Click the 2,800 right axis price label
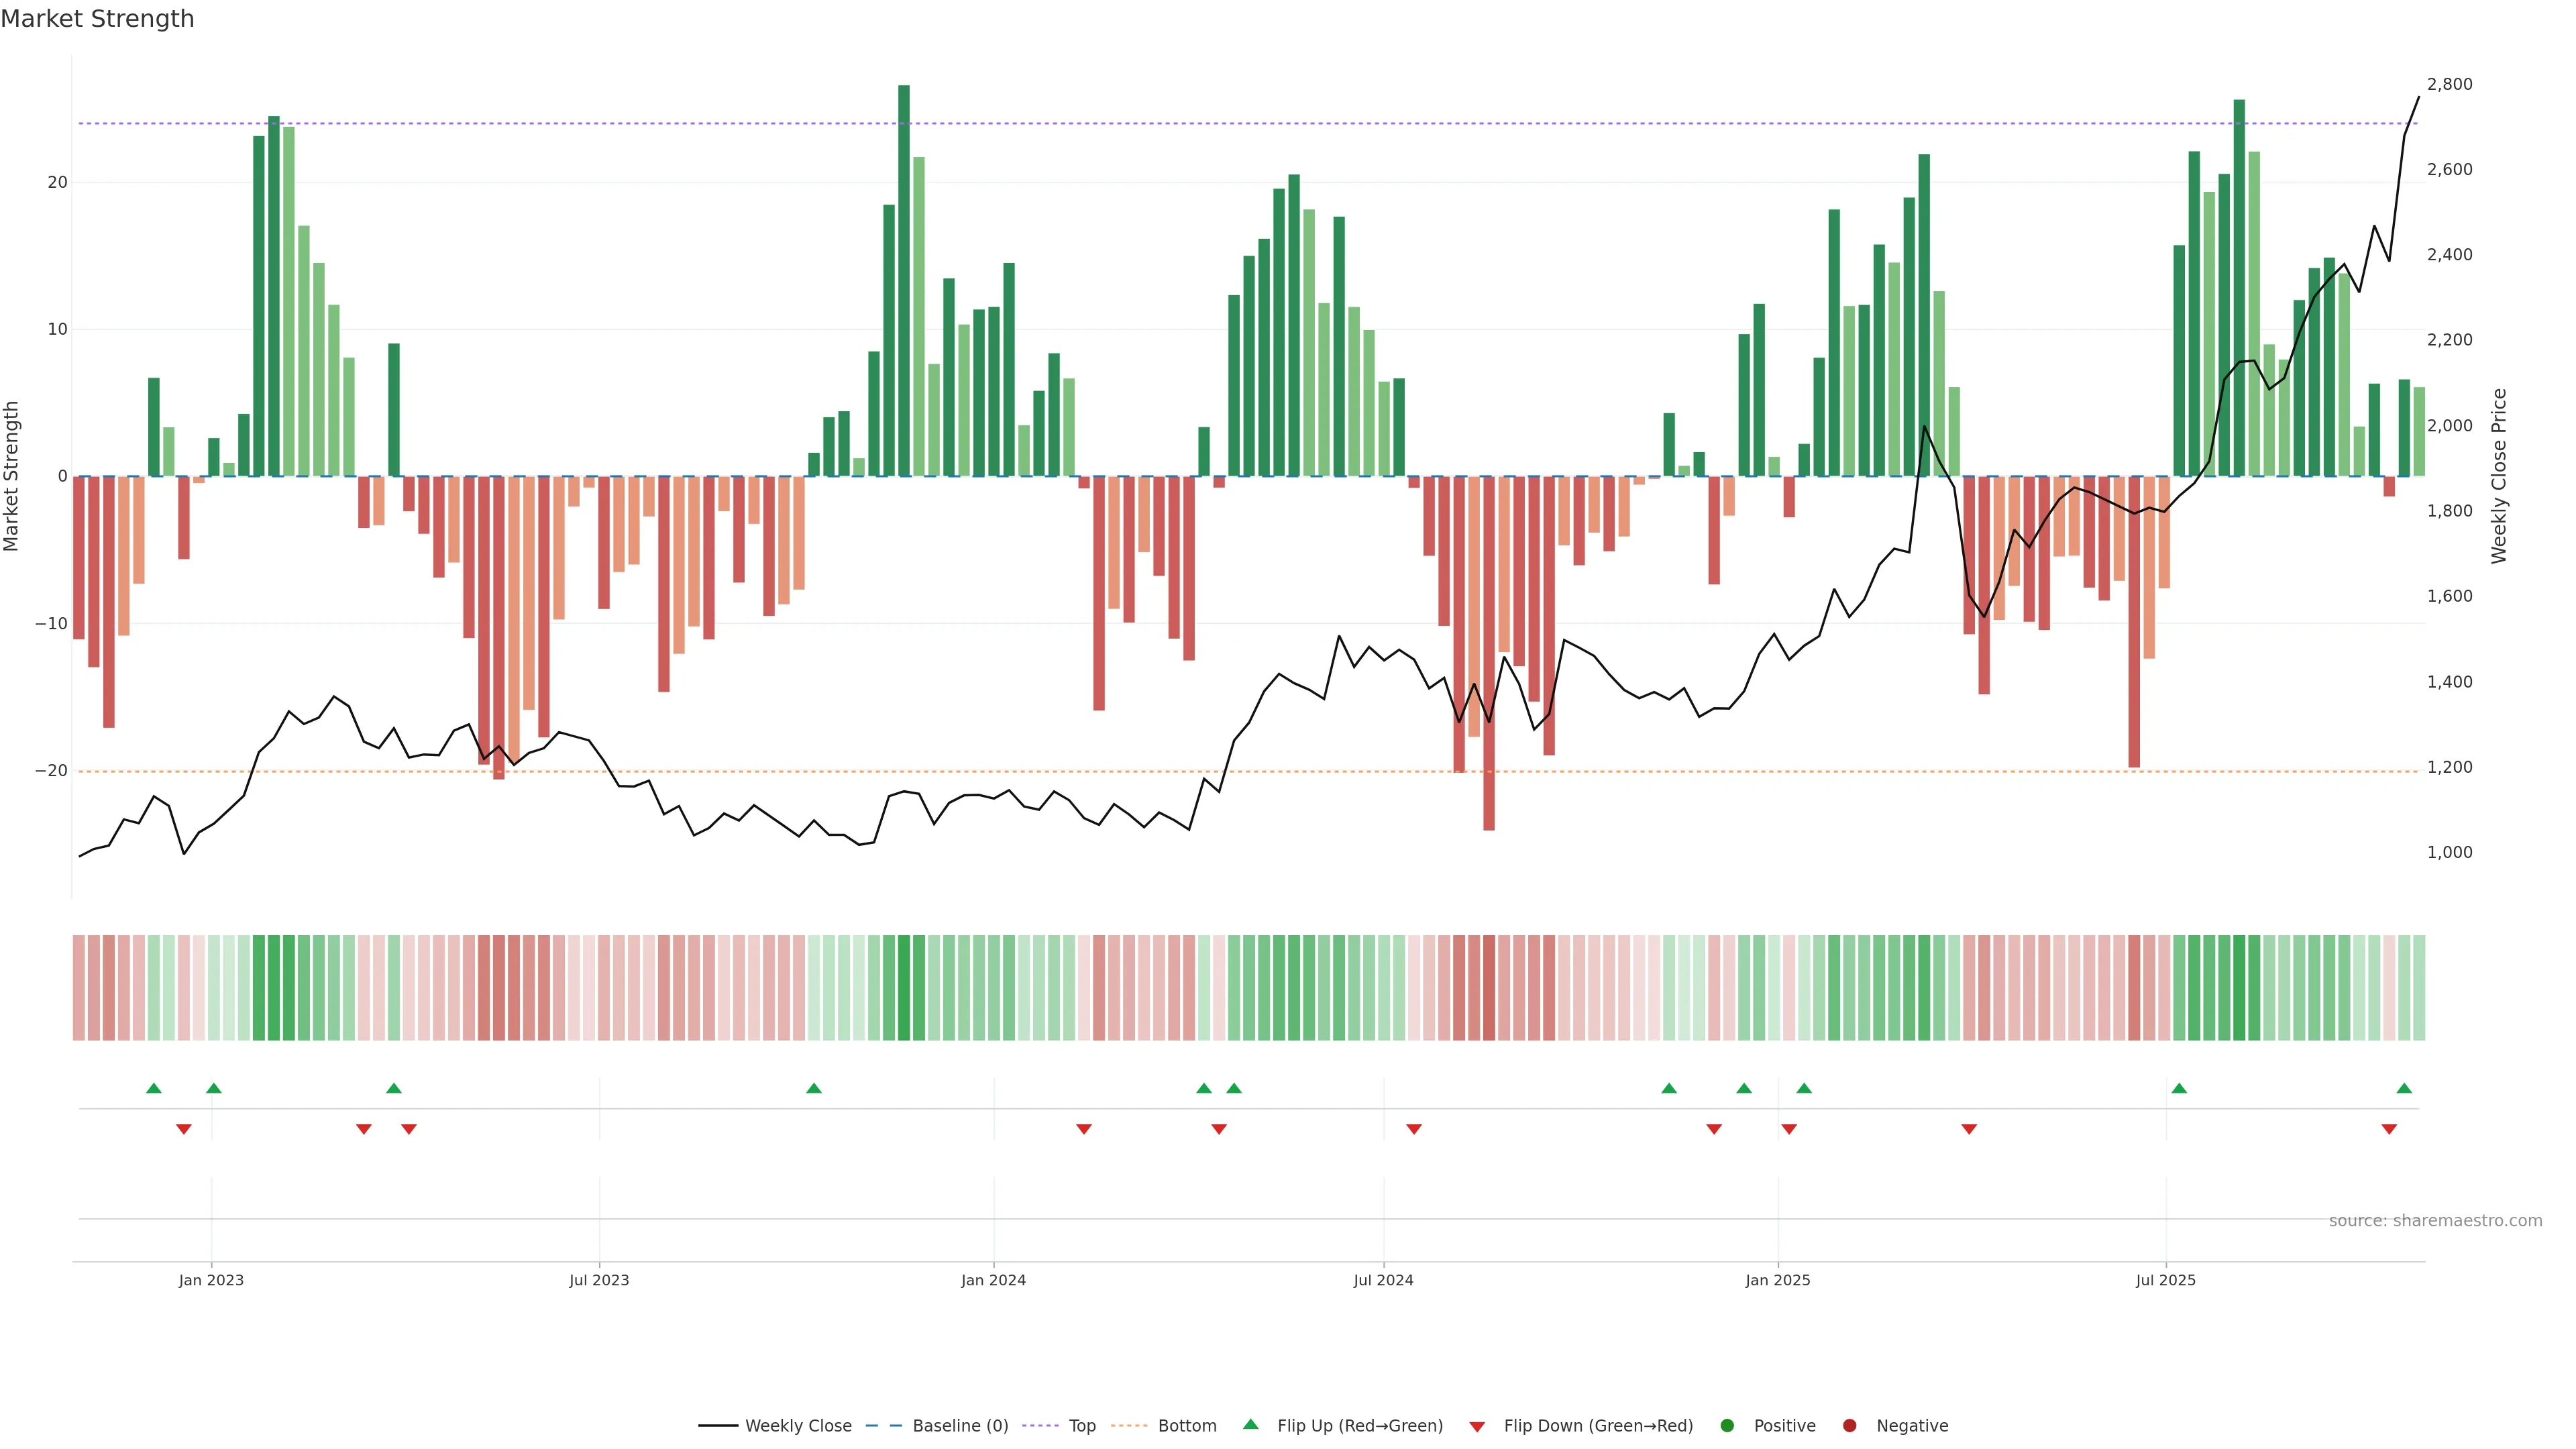 [x=2449, y=84]
